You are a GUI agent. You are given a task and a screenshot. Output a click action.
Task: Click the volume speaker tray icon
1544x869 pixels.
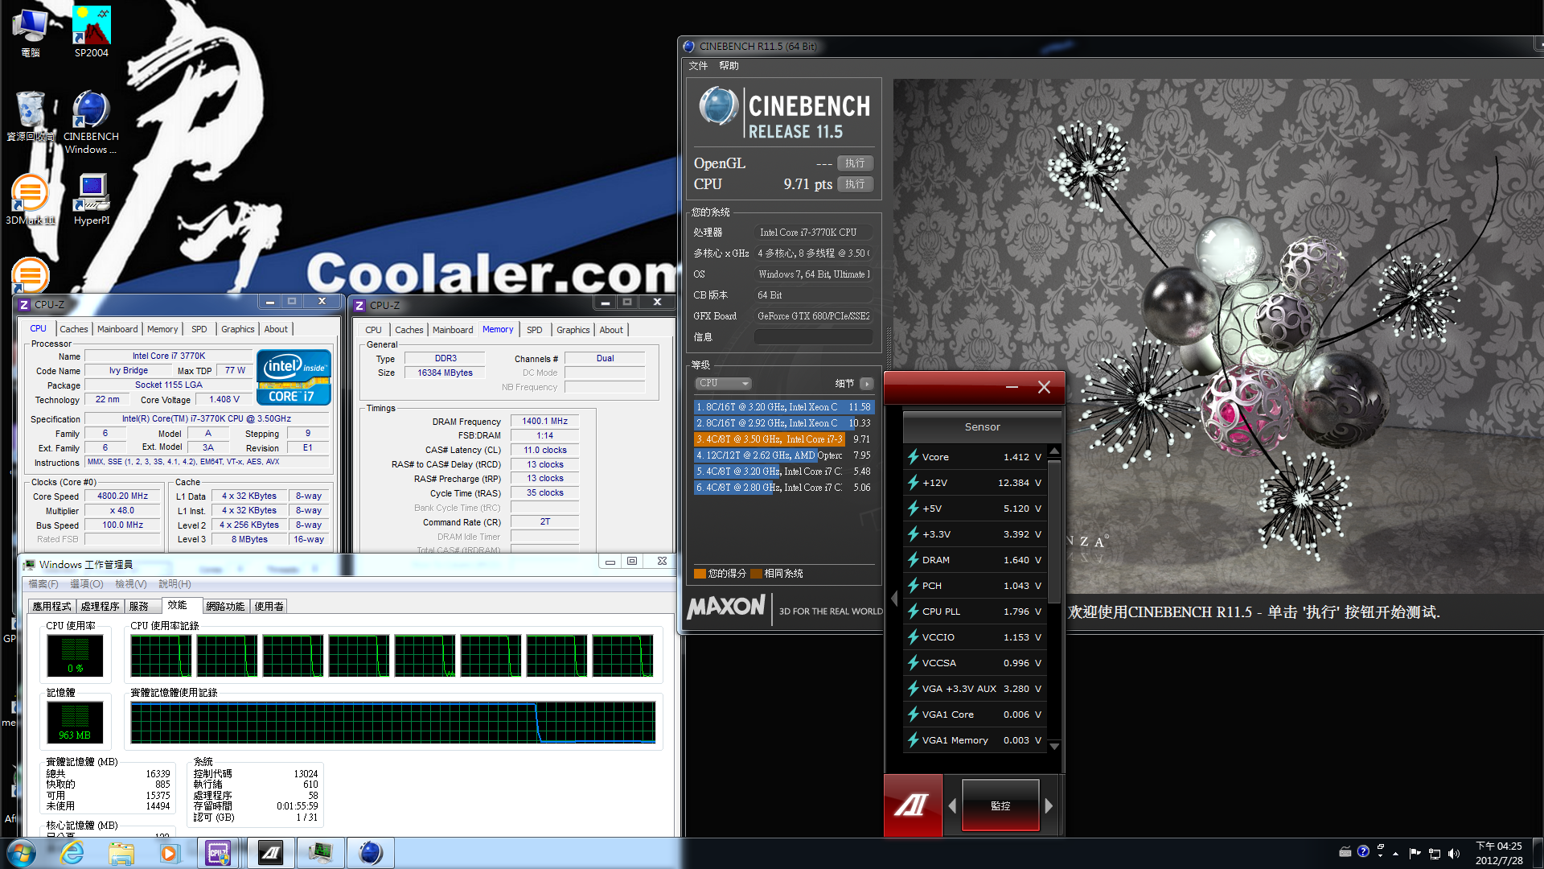point(1454,853)
